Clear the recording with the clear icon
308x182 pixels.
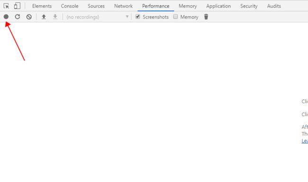[x=29, y=17]
